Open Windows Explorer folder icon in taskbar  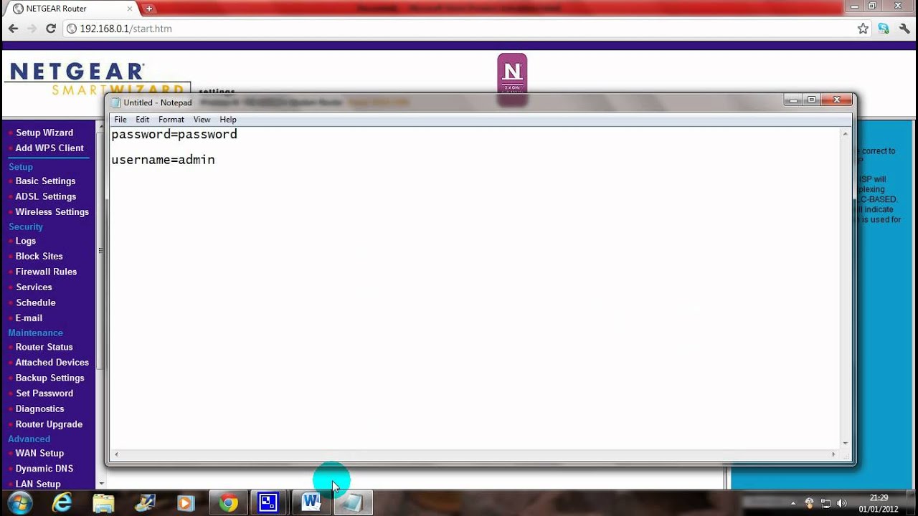(103, 503)
